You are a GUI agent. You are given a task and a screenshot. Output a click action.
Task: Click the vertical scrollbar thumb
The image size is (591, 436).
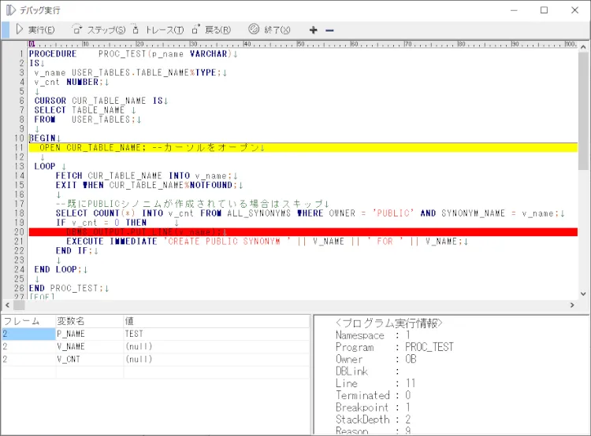[x=583, y=111]
